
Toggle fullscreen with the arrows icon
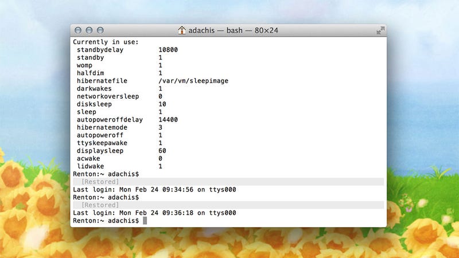click(x=380, y=30)
